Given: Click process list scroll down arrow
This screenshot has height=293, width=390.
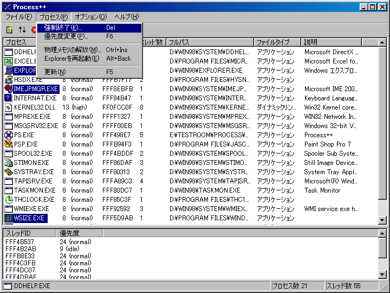Looking at the screenshot, I should 382,220.
